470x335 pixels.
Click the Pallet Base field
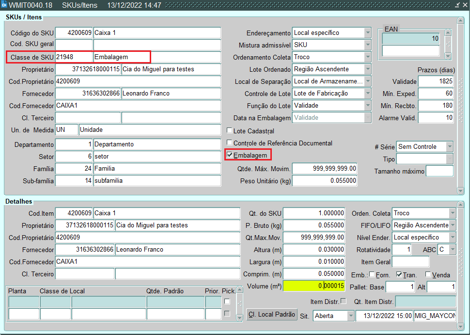pos(400,287)
